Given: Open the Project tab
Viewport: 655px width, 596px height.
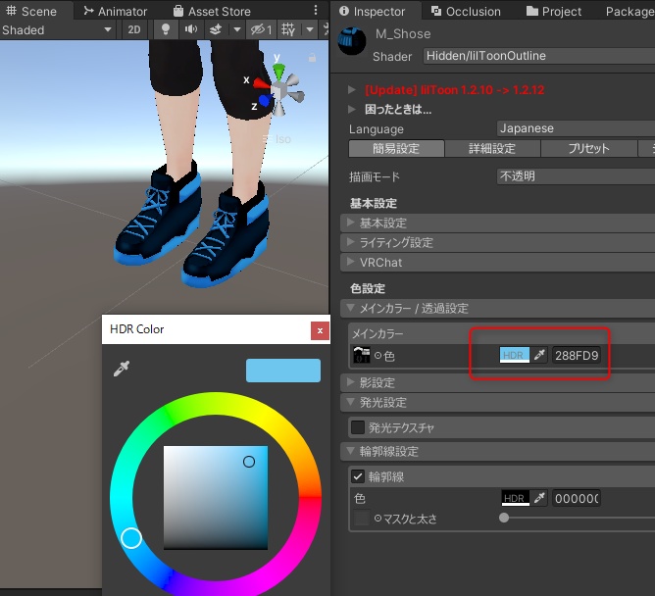Looking at the screenshot, I should pos(554,11).
